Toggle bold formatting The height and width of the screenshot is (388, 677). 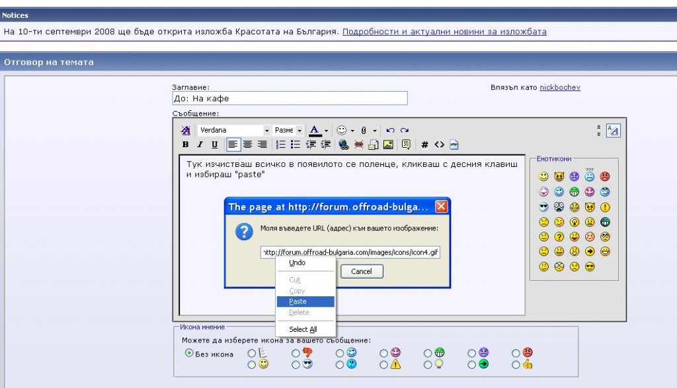(185, 145)
